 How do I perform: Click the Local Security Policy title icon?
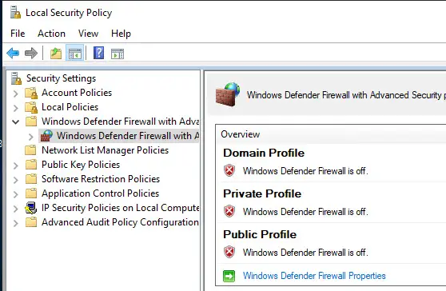[15, 13]
